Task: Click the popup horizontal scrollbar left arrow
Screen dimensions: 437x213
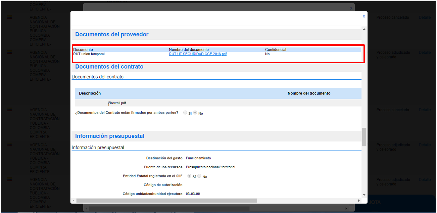Action: point(74,201)
